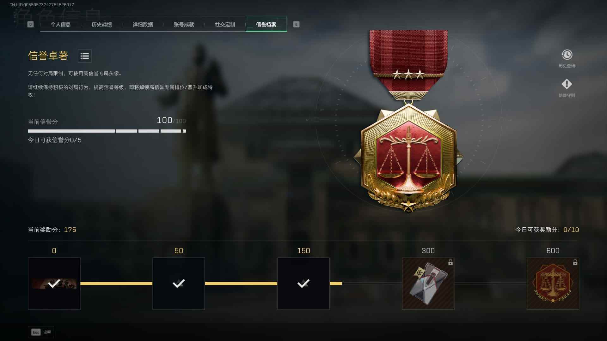Click the Esc 返回 back button

[41, 332]
